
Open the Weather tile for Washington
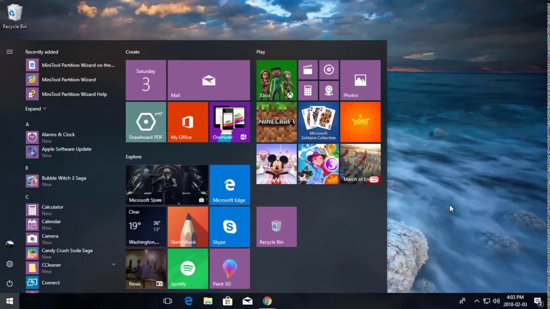tap(146, 227)
